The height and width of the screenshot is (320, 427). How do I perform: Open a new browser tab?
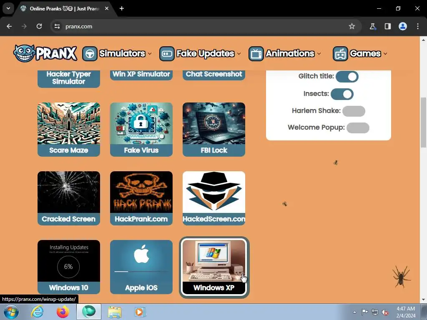[x=122, y=8]
